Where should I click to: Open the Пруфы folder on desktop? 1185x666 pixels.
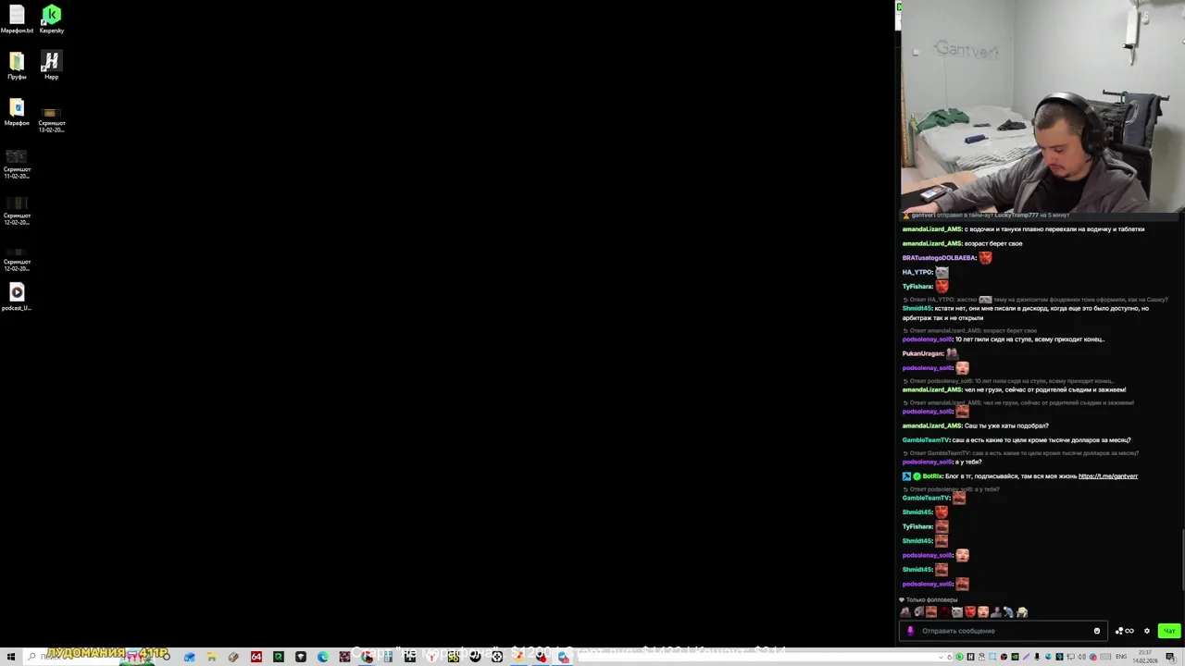pos(17,65)
